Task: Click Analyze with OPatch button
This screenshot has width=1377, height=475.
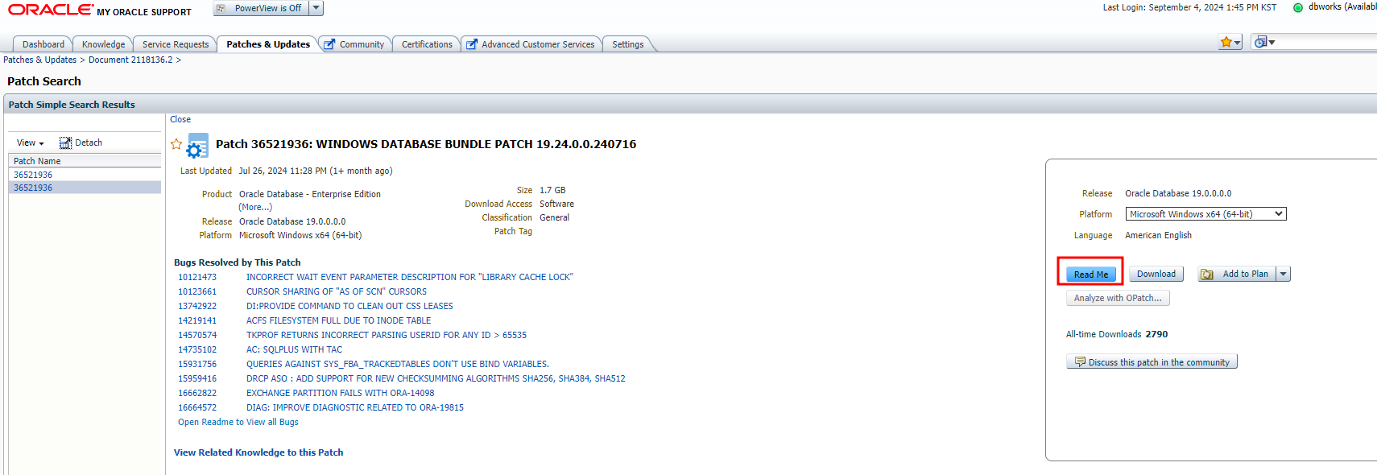Action: [1118, 298]
